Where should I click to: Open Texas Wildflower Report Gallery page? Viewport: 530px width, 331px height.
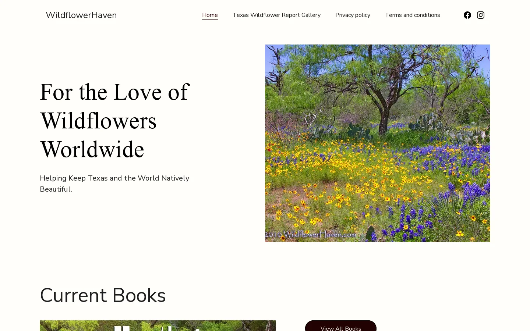[276, 15]
